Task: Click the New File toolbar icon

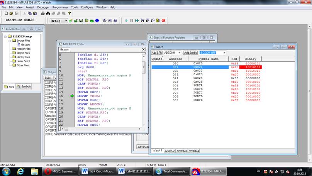Action: coord(6,14)
